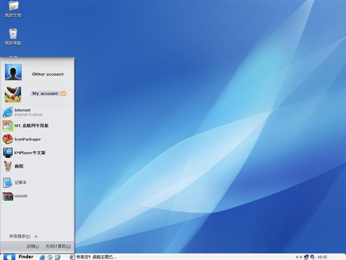The width and height of the screenshot is (346, 260).
Task: Open 我的文档 desktop folder
Action: (13, 7)
